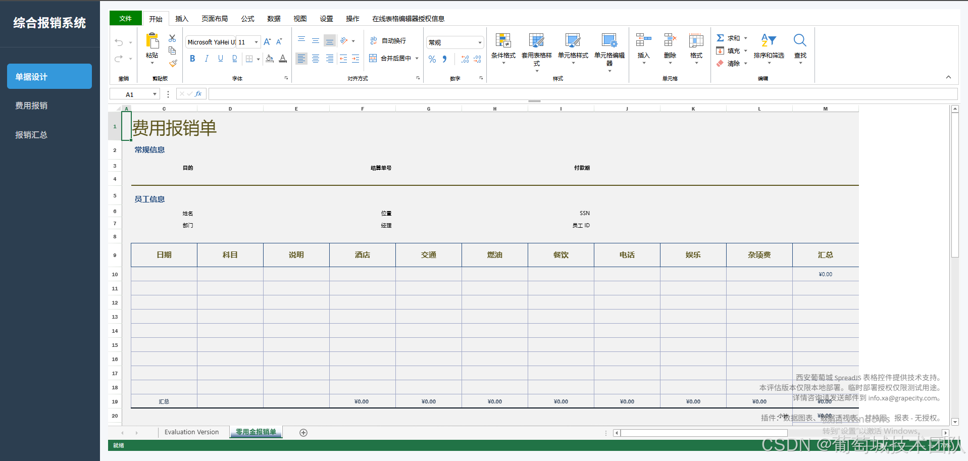Select the Format Painter brush icon
This screenshot has width=968, height=461.
click(173, 63)
